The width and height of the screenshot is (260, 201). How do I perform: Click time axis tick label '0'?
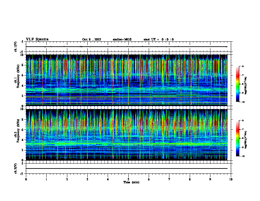26,179
